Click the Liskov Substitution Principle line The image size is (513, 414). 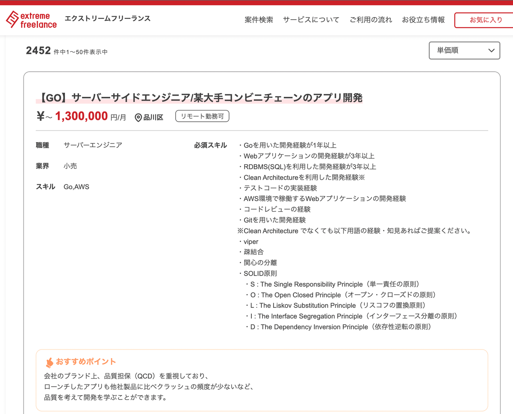pyautogui.click(x=336, y=306)
